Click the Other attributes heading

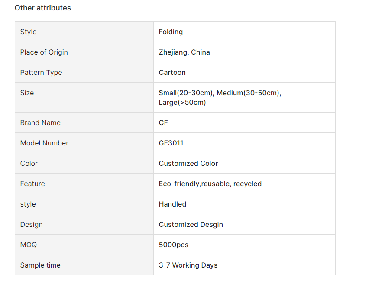tap(43, 8)
